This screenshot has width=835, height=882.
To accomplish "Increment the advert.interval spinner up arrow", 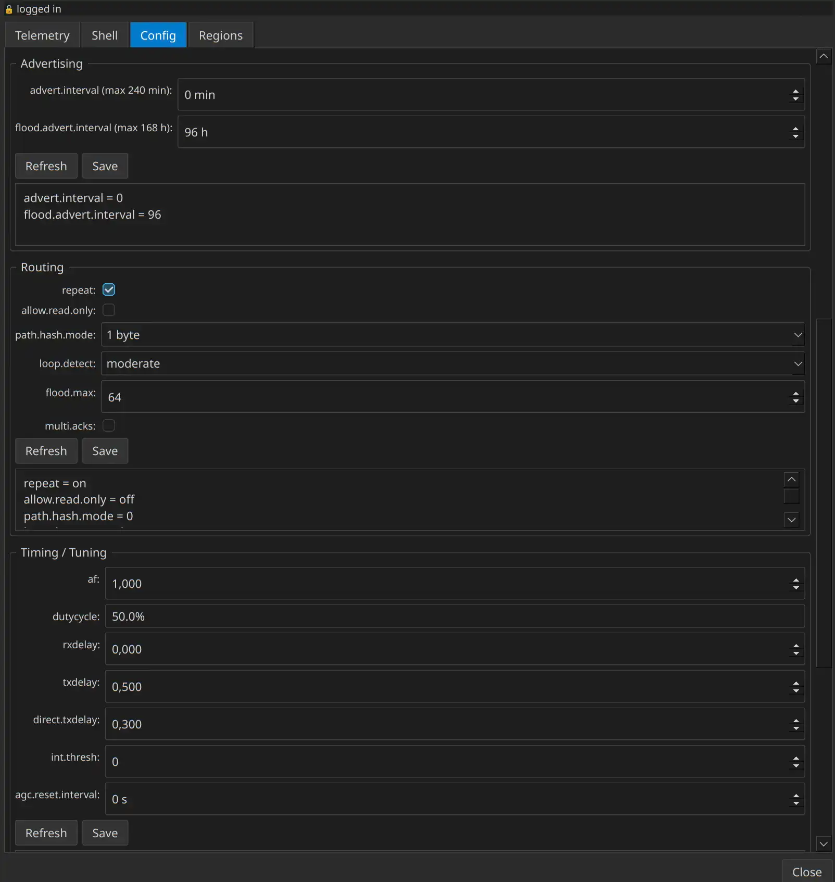I will 795,91.
